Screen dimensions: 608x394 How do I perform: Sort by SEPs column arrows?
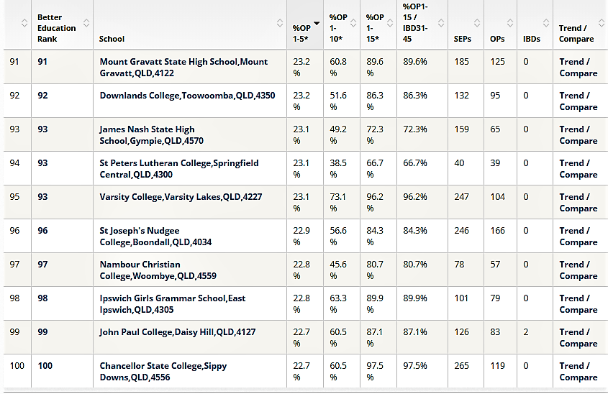click(477, 23)
